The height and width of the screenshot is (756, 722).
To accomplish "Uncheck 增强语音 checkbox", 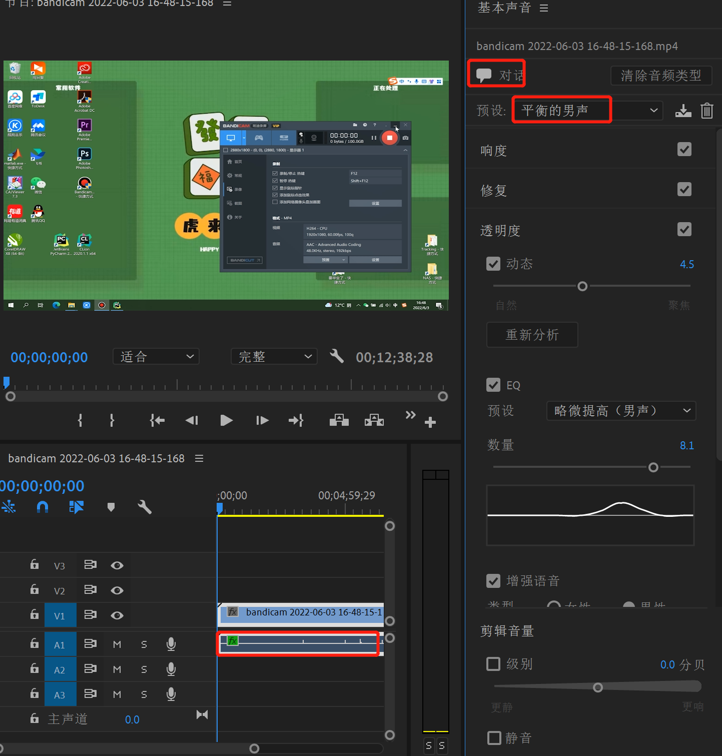I will coord(493,581).
